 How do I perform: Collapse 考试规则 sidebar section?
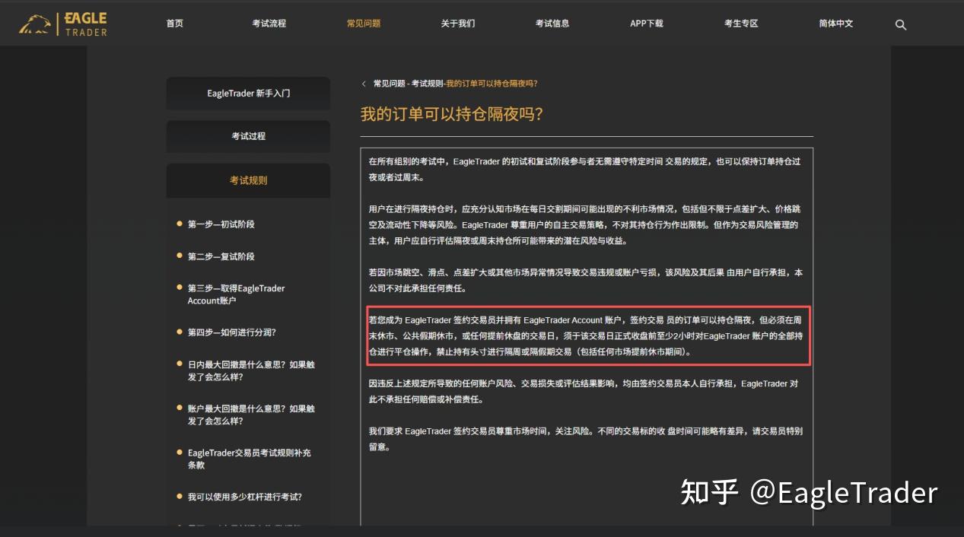coord(248,180)
